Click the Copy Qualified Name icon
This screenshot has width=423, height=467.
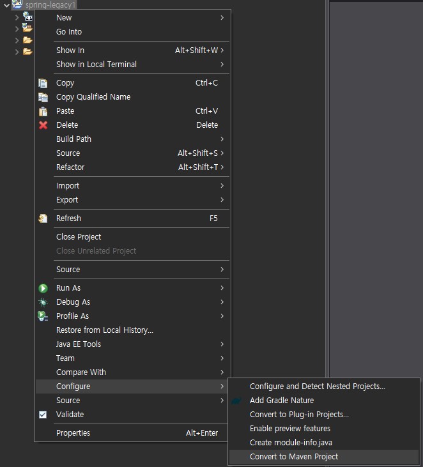(x=43, y=97)
